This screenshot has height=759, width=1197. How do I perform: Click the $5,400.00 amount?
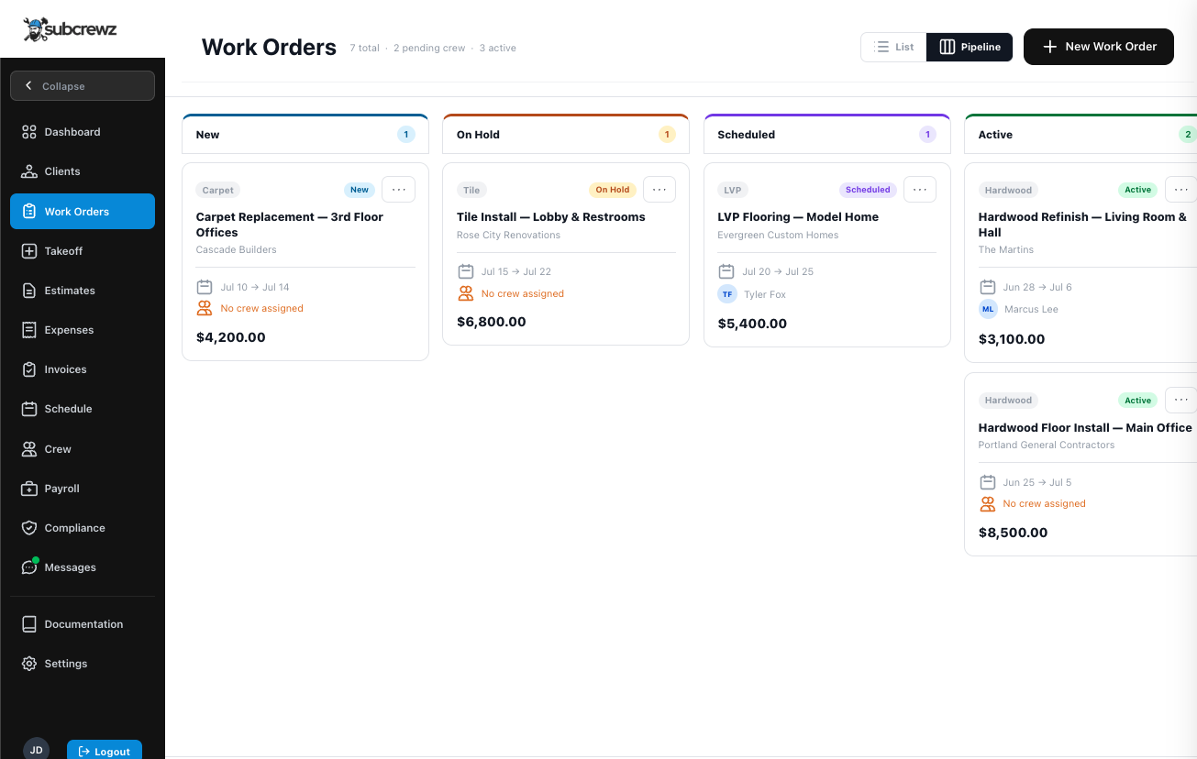[752, 324]
